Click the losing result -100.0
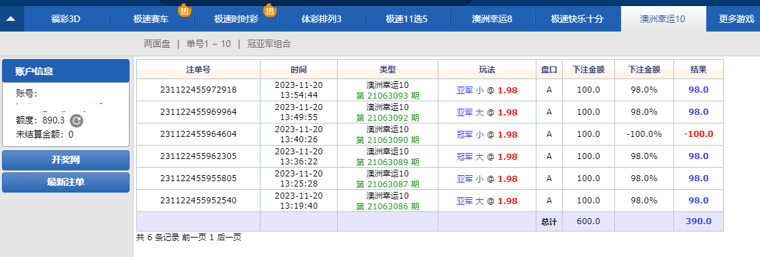 point(698,134)
